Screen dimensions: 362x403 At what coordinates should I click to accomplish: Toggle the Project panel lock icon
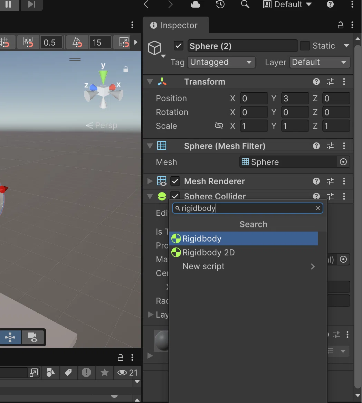tap(121, 357)
